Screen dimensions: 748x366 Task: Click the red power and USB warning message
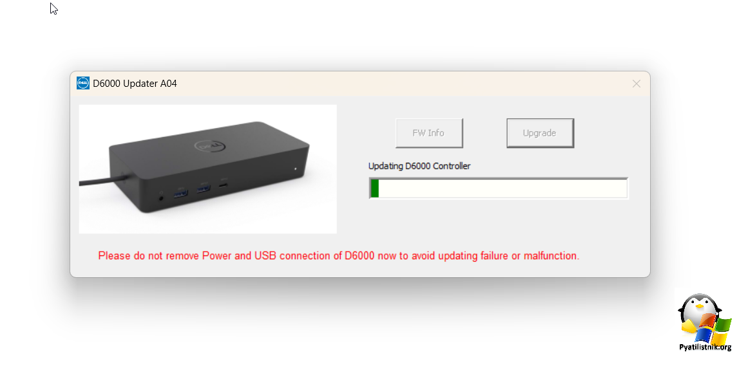click(x=339, y=256)
